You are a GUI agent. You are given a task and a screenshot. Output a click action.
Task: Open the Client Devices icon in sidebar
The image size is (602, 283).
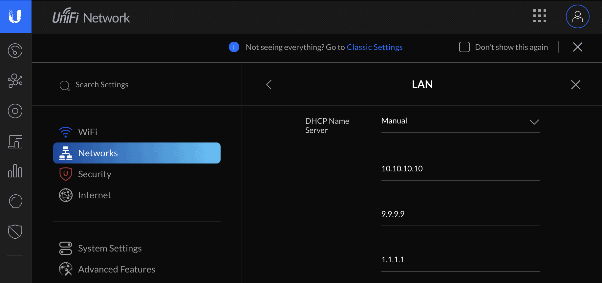[15, 141]
